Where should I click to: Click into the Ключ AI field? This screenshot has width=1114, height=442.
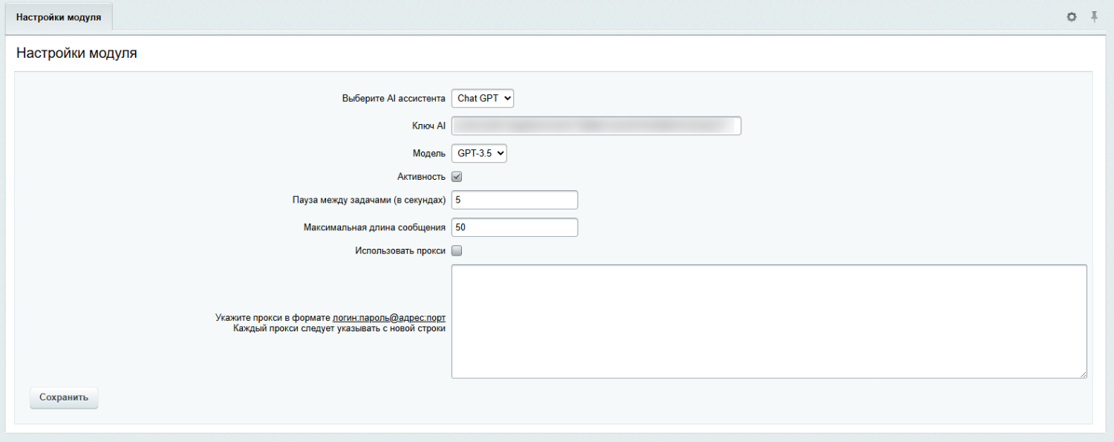(596, 126)
